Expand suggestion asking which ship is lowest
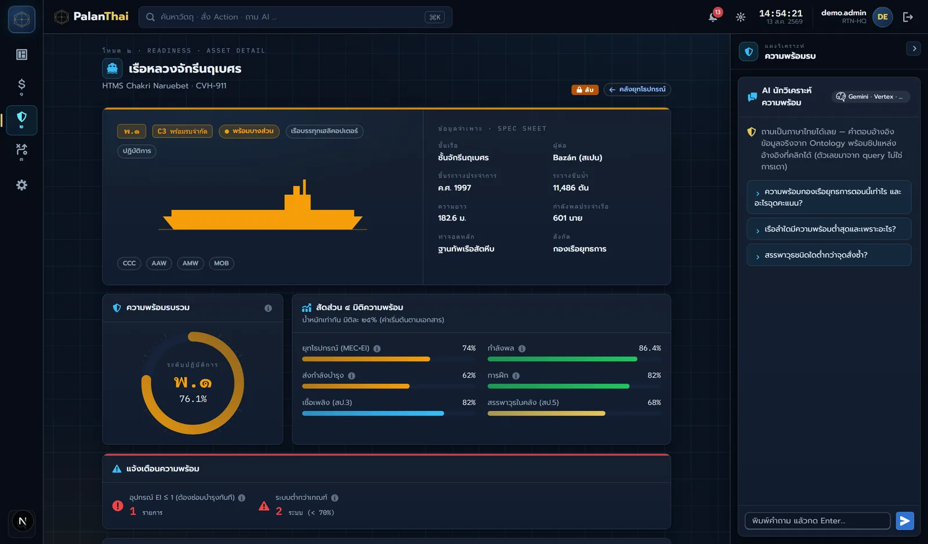928x544 pixels. [x=829, y=229]
